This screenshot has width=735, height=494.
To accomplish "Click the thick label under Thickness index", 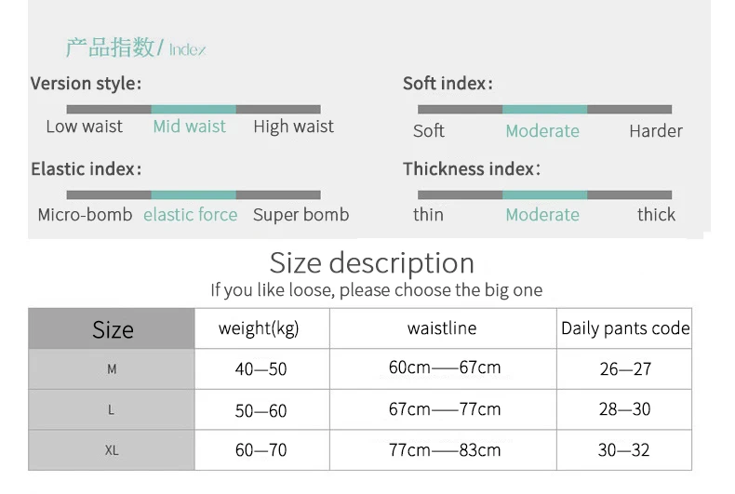I will (x=656, y=215).
